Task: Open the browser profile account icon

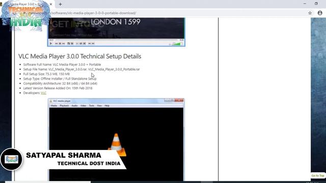Action: (x=320, y=13)
